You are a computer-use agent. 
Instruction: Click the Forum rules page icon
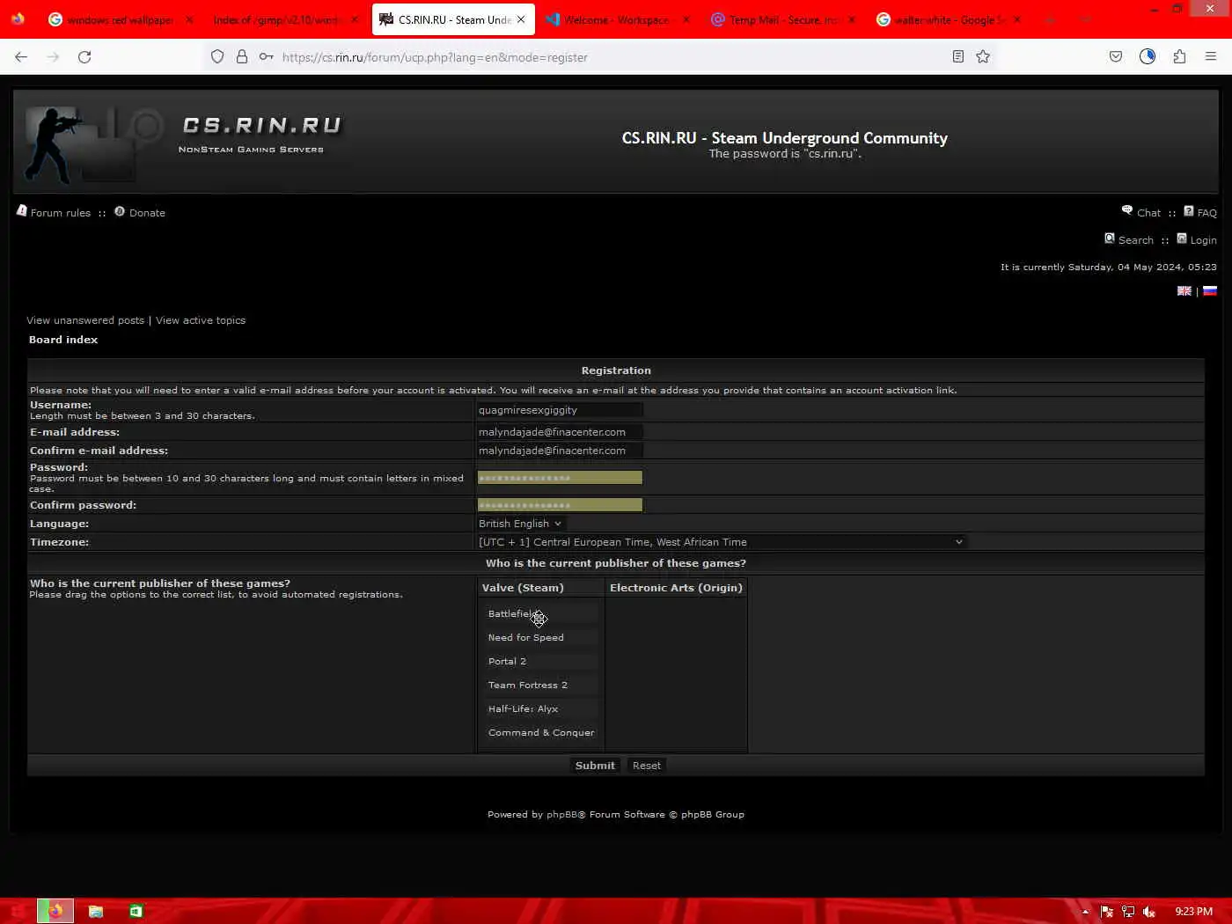click(22, 210)
